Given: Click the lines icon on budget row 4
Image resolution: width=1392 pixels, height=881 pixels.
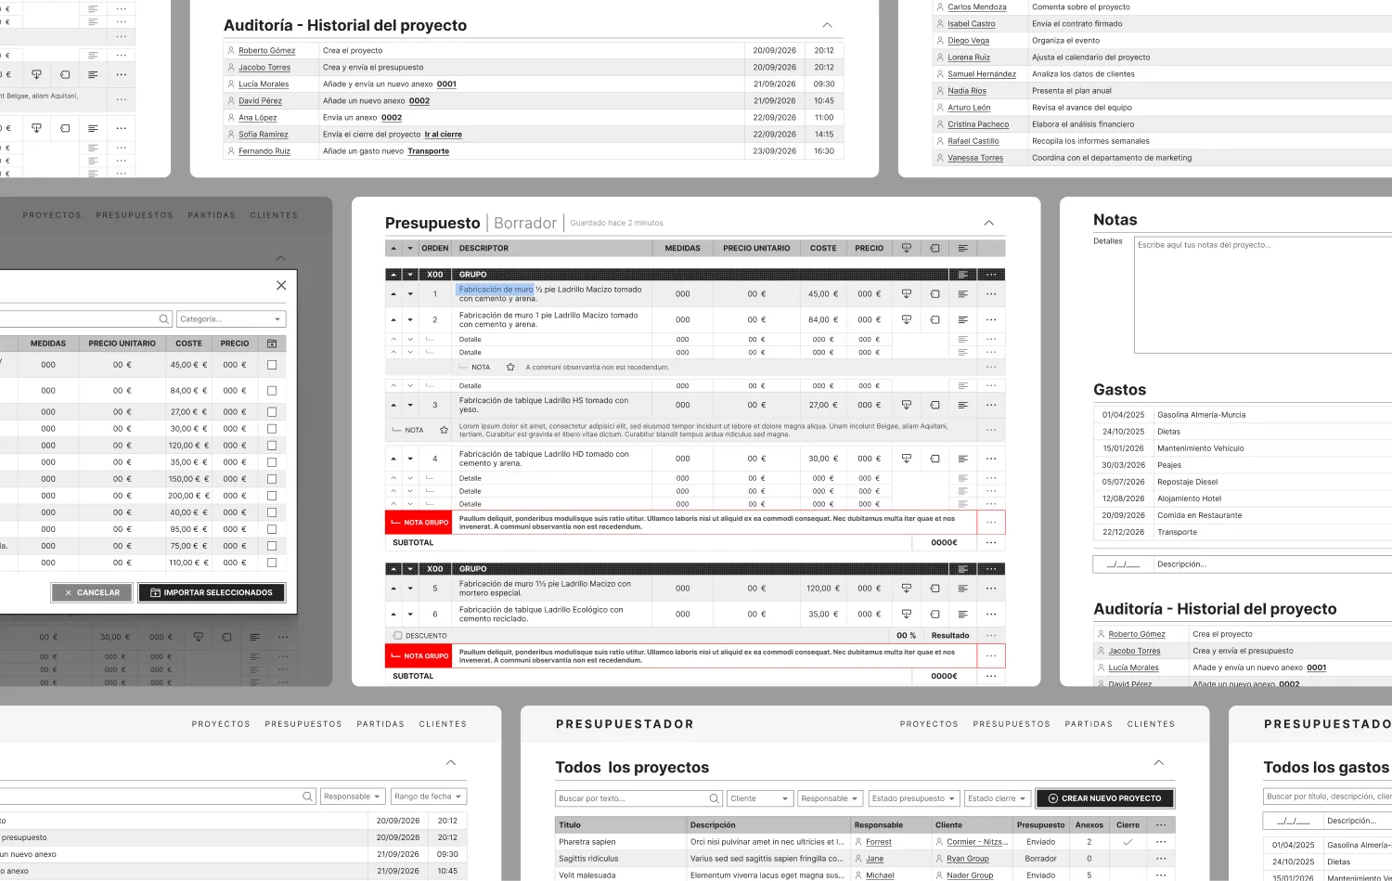Looking at the screenshot, I should [x=962, y=459].
